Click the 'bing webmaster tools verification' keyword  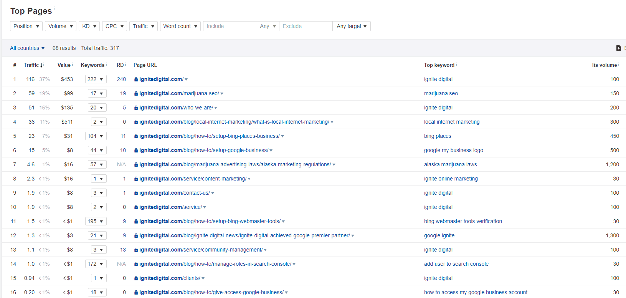click(463, 221)
